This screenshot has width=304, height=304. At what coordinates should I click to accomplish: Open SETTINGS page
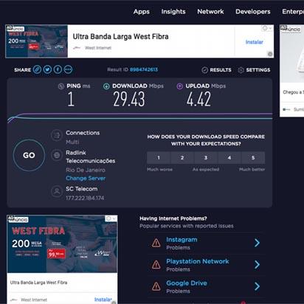[254, 70]
